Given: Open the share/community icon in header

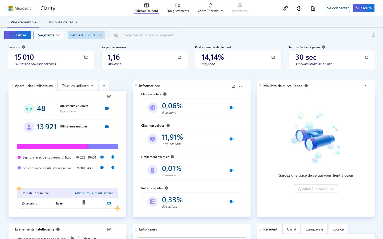Looking at the screenshot, I should [285, 8].
